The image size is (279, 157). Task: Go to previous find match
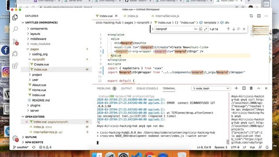coord(228,29)
